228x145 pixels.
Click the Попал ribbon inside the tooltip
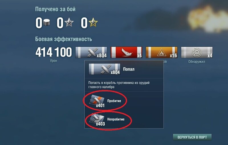tap(104, 69)
